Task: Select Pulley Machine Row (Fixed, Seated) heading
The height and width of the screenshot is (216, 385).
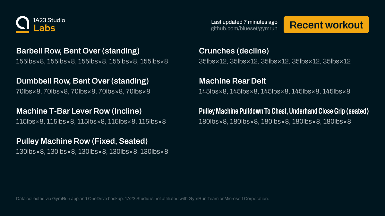Action: (x=82, y=141)
